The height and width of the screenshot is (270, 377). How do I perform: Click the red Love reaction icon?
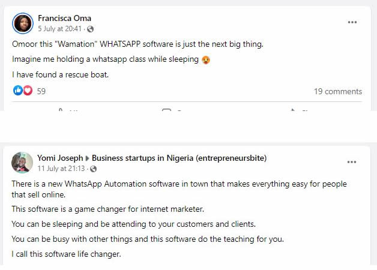point(28,91)
